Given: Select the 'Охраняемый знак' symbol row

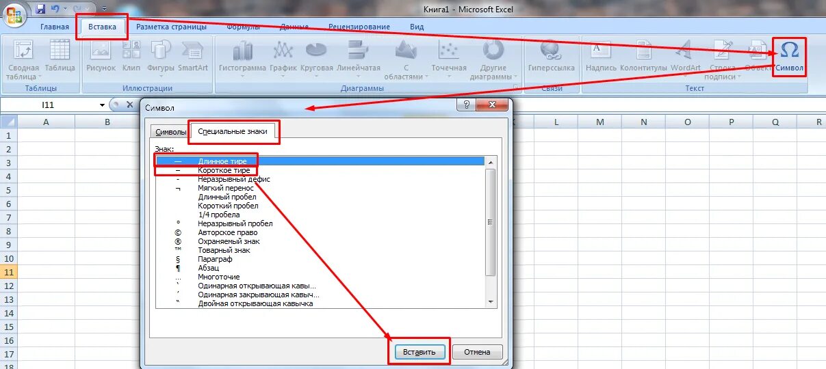Looking at the screenshot, I should pos(320,241).
